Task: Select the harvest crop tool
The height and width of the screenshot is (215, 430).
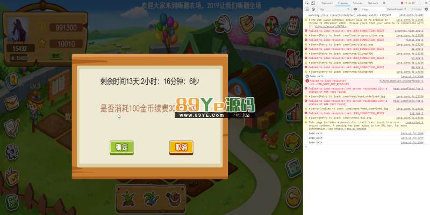Action: 150,199
